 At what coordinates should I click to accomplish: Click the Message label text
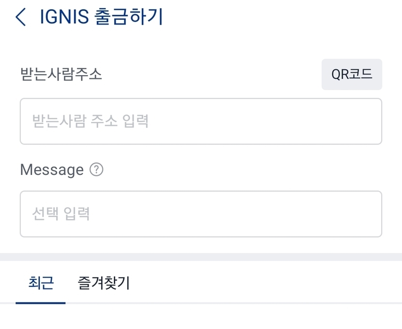click(x=52, y=170)
